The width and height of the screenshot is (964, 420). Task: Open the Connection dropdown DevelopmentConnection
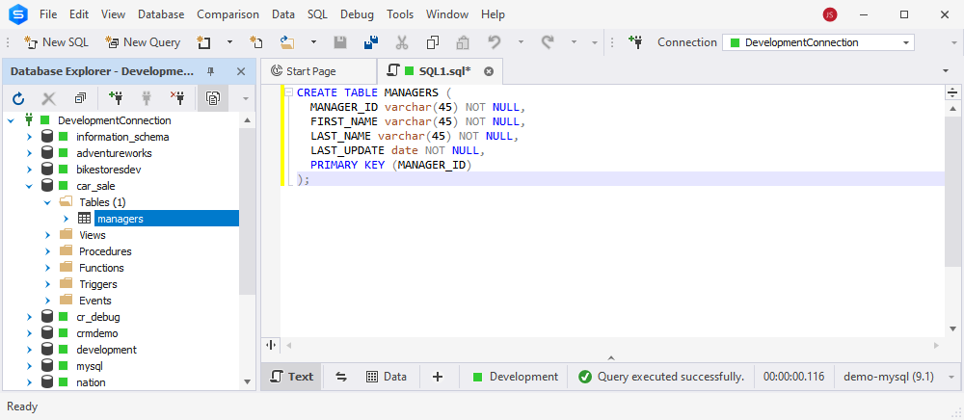tap(817, 42)
